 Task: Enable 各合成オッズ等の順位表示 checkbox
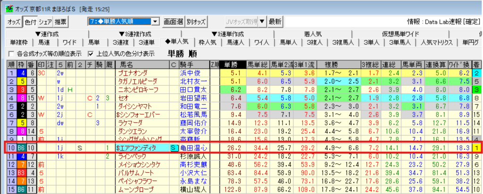11,54
